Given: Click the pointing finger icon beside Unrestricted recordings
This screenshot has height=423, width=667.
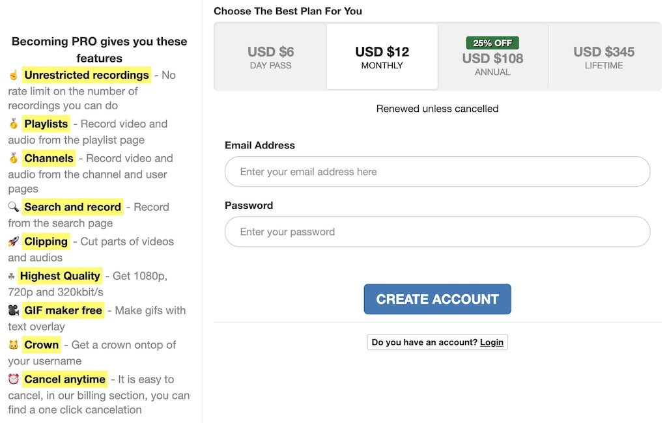Looking at the screenshot, I should [x=13, y=75].
